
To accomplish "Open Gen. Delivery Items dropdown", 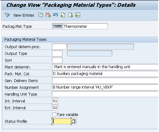I will click(105, 80).
